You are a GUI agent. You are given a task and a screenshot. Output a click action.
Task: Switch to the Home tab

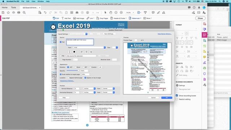point(5,8)
